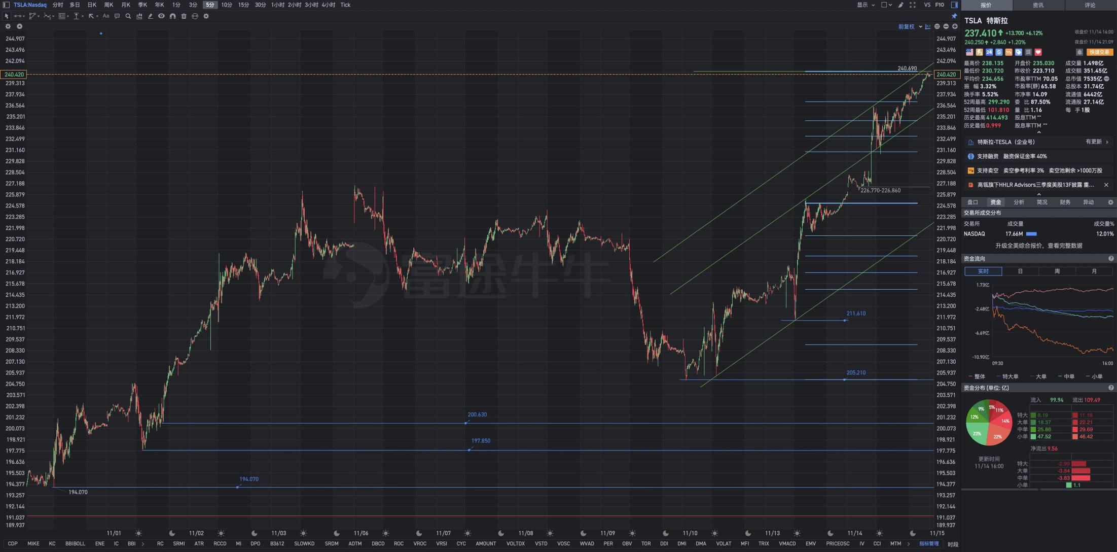The image size is (1117, 552).
Task: Click the chart-with-bars tool beside the magnifier
Action: click(139, 16)
